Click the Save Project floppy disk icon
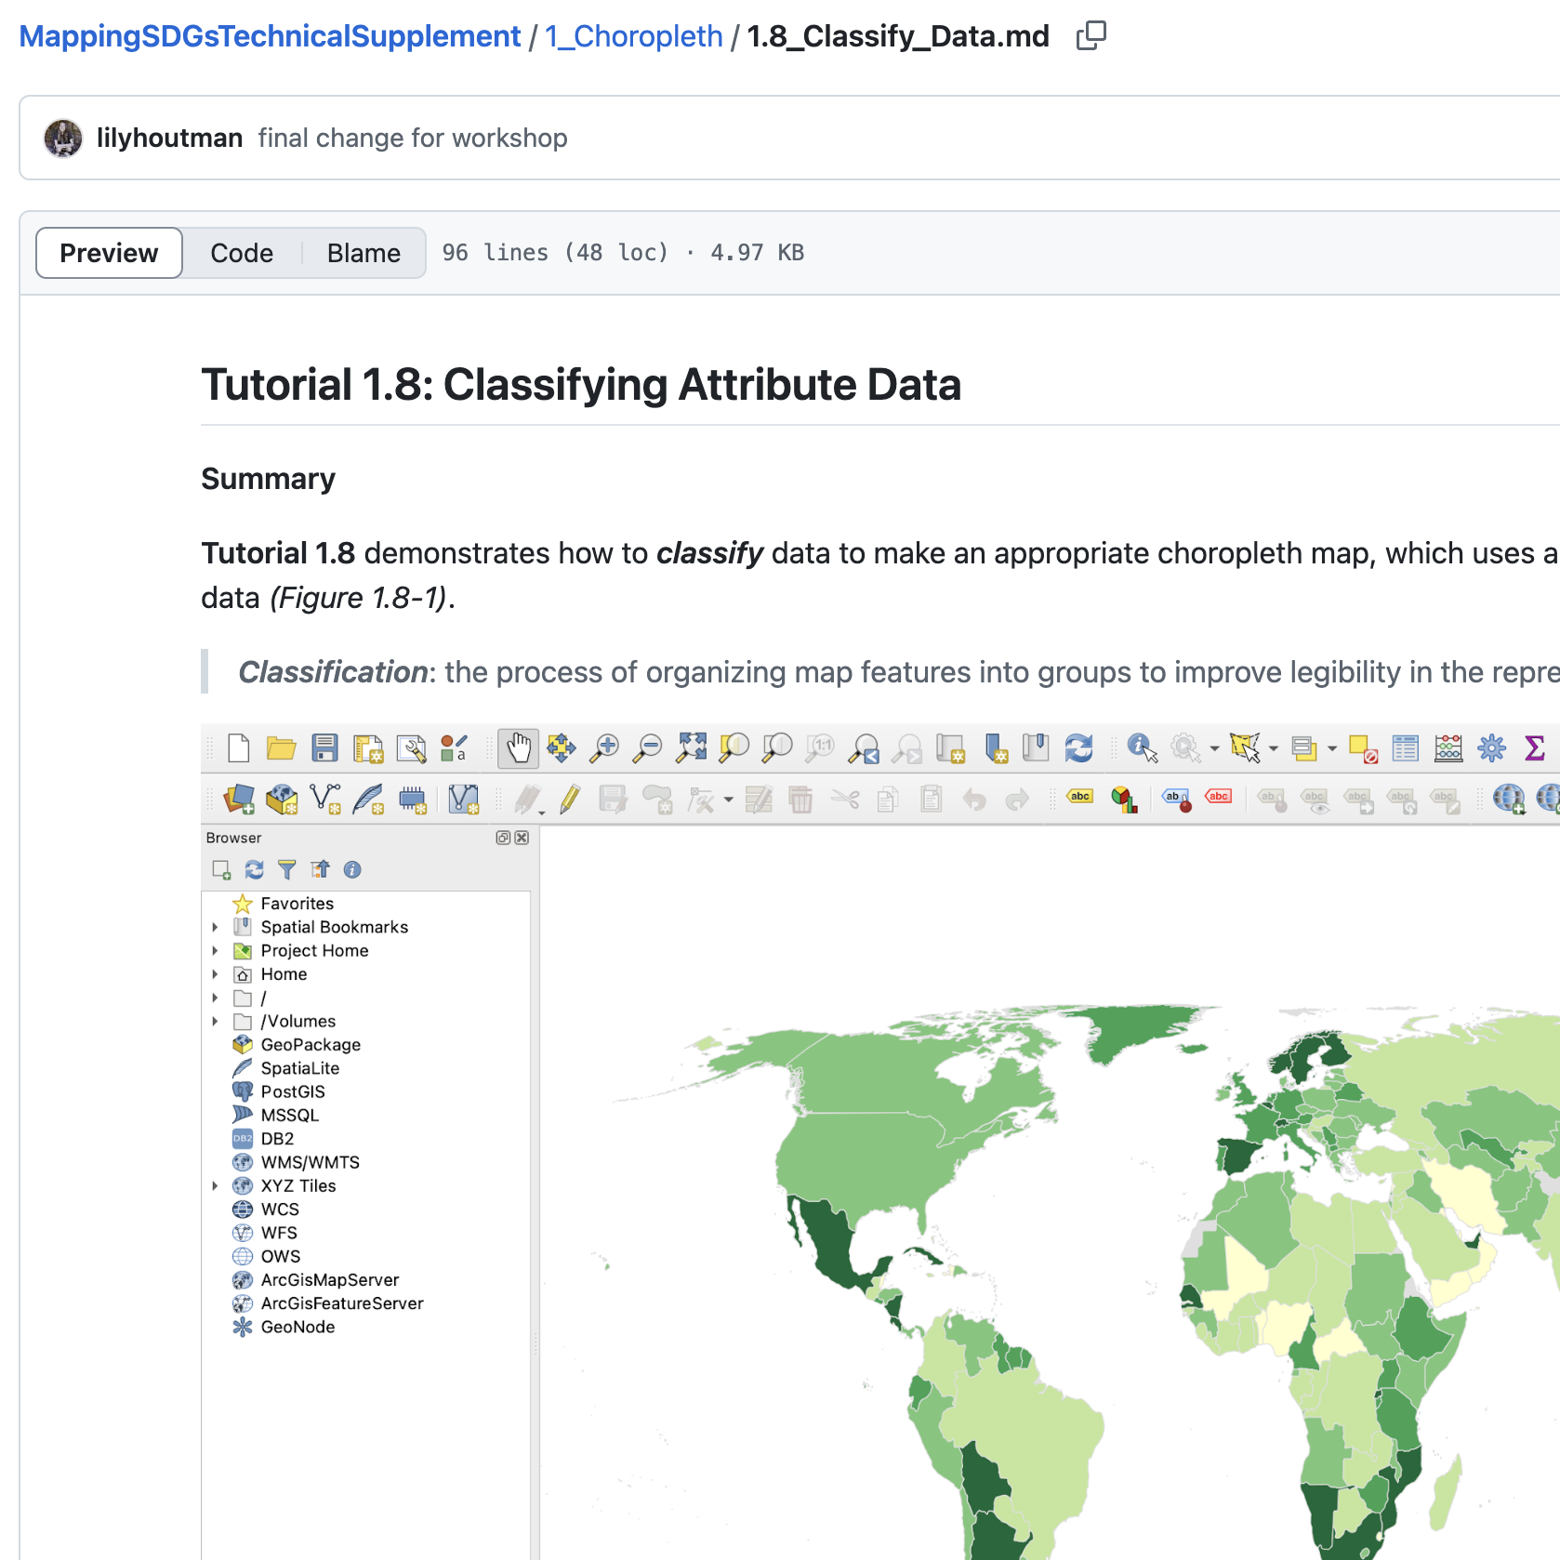This screenshot has height=1560, width=1560. (324, 748)
